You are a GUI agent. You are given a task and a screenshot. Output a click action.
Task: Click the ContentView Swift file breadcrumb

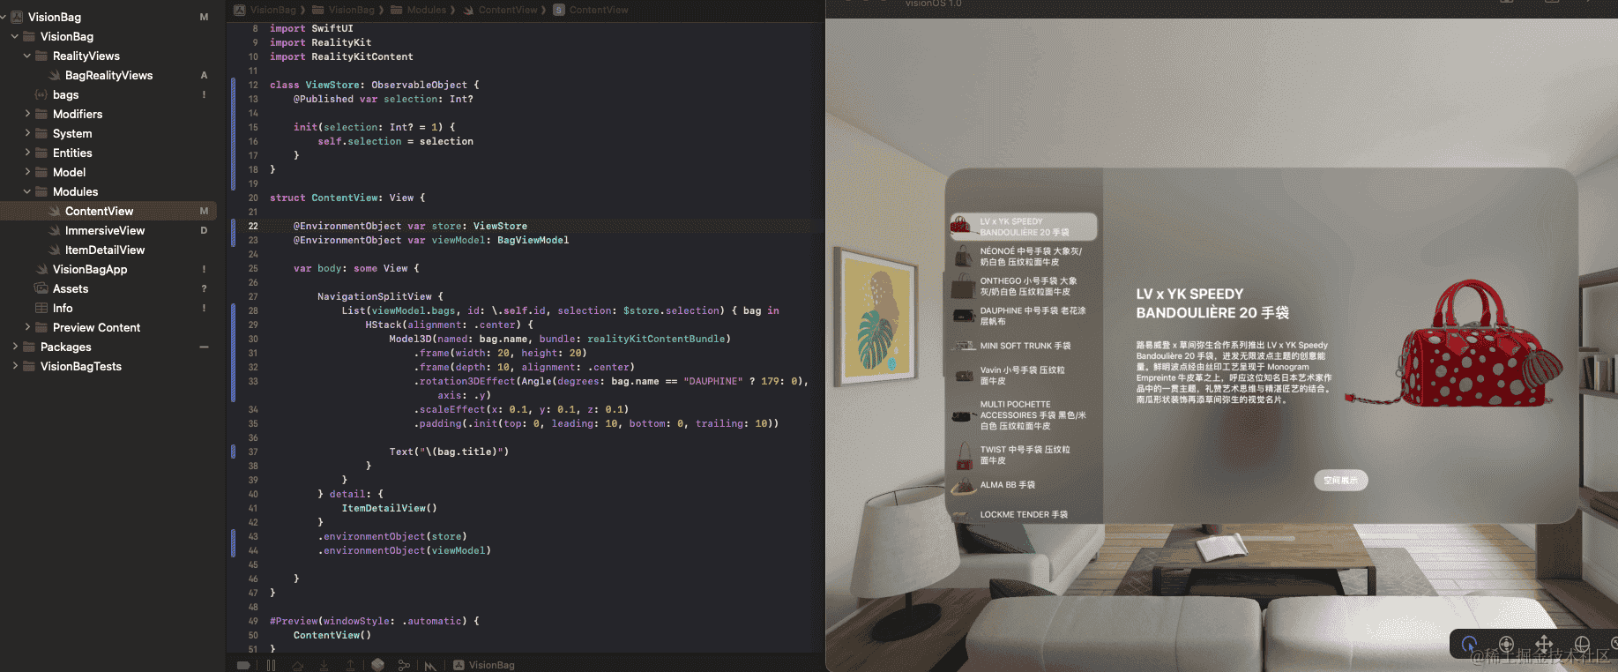point(499,10)
